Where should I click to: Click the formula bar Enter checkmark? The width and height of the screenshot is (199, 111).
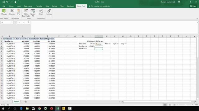click(24, 23)
